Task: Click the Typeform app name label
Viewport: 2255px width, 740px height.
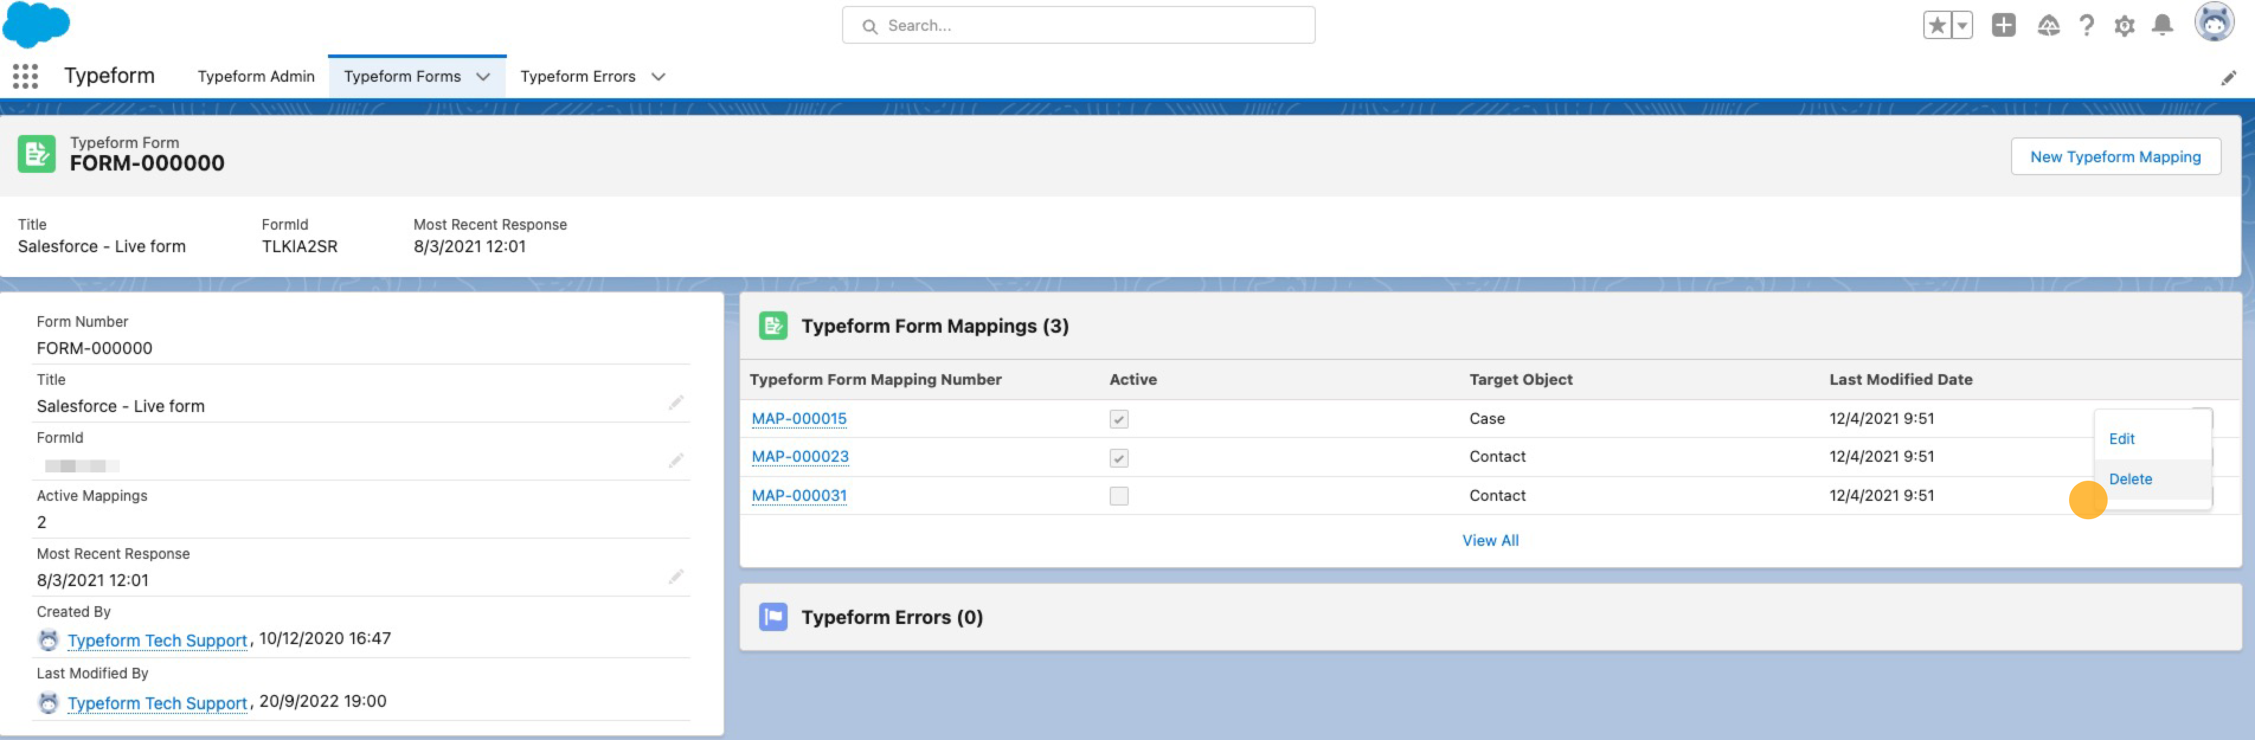Action: tap(110, 75)
